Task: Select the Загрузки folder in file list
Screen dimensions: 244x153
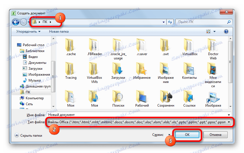Action: (118, 71)
